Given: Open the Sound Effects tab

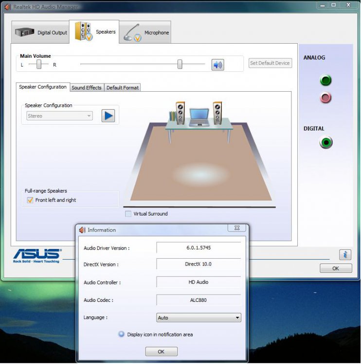Looking at the screenshot, I should pyautogui.click(x=87, y=87).
